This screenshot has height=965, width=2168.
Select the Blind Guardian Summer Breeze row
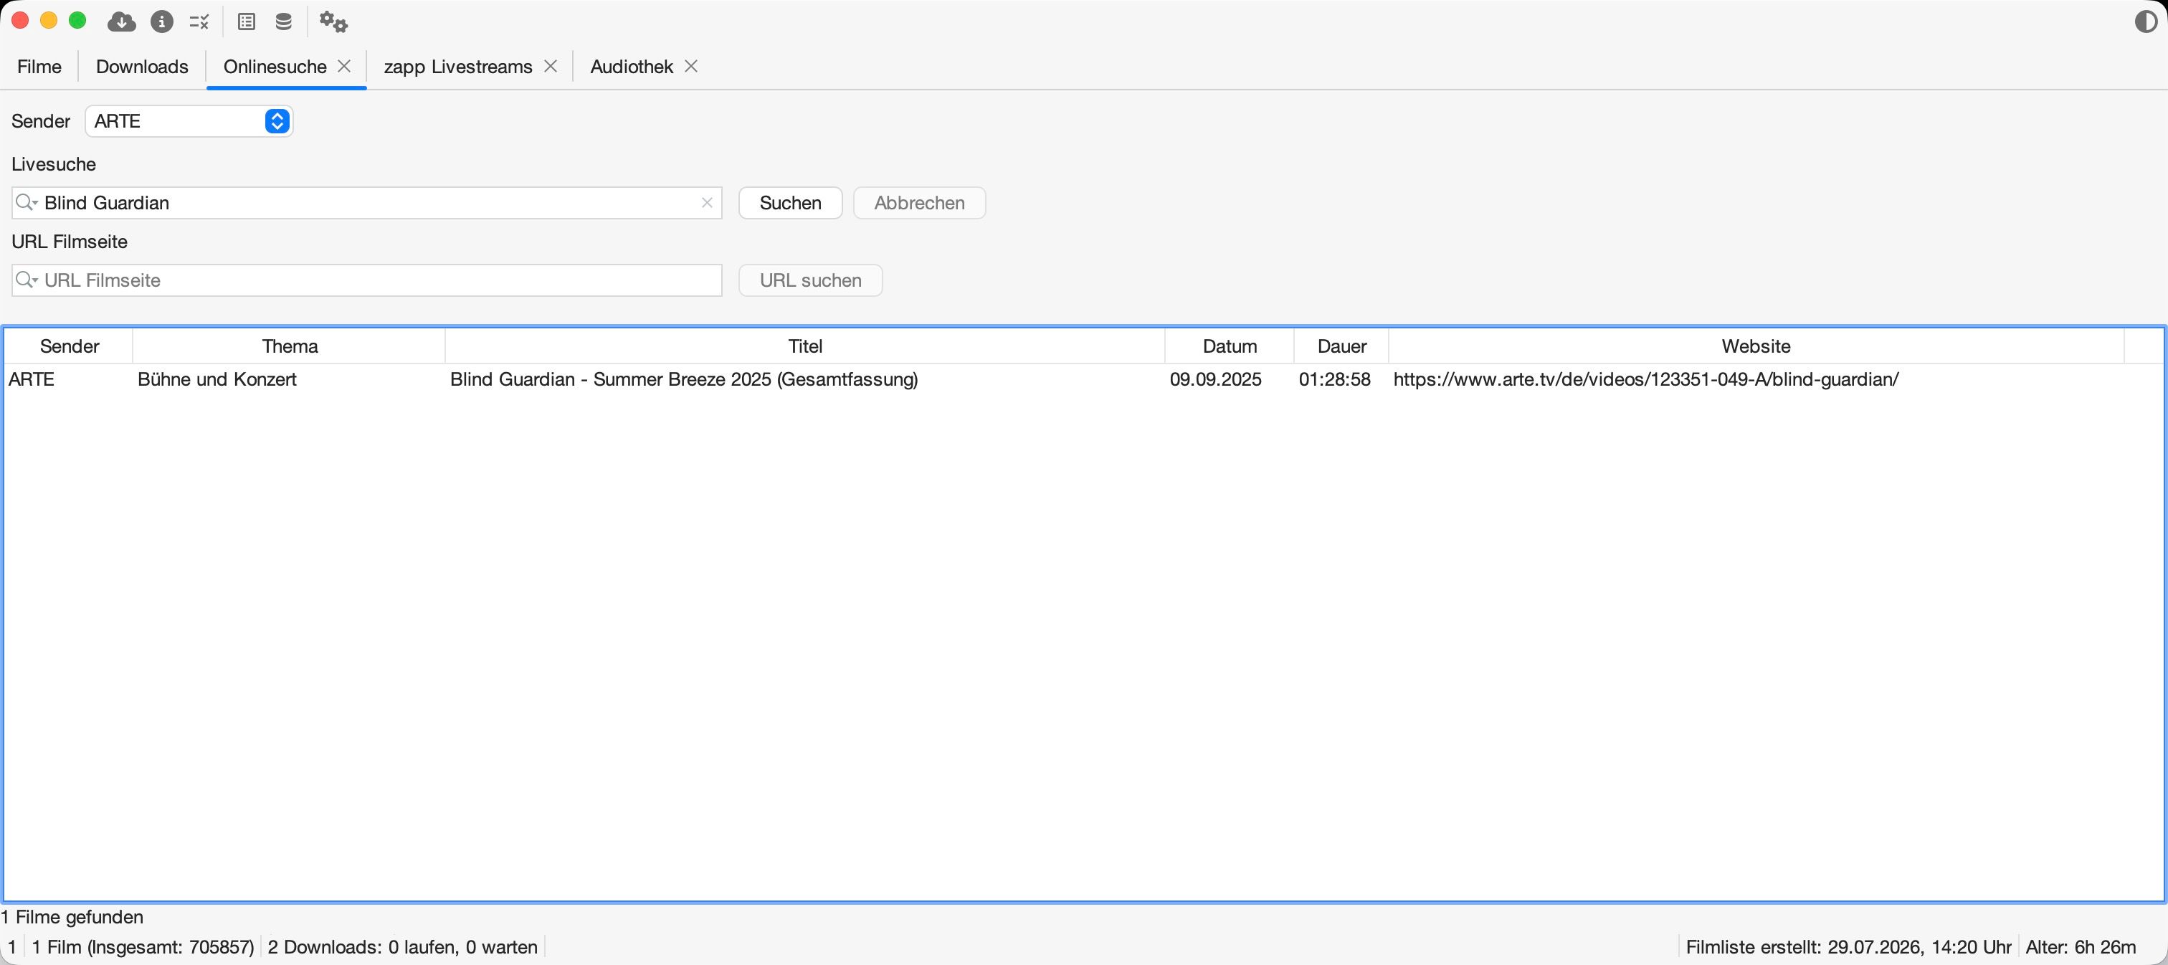[x=1084, y=379]
